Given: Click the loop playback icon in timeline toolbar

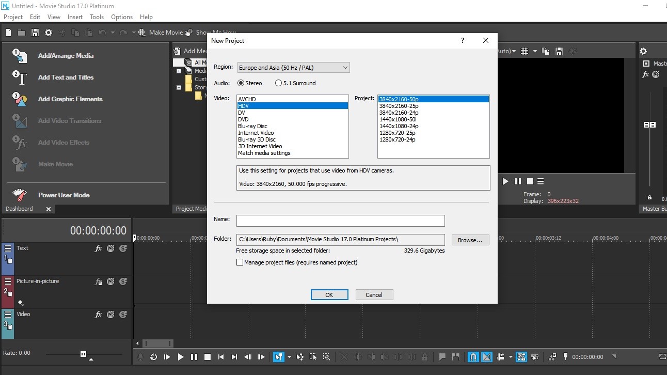Looking at the screenshot, I should pyautogui.click(x=153, y=357).
